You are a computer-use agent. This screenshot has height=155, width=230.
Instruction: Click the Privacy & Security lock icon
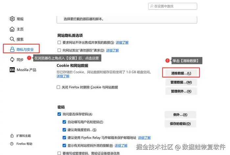pyautogui.click(x=12, y=49)
